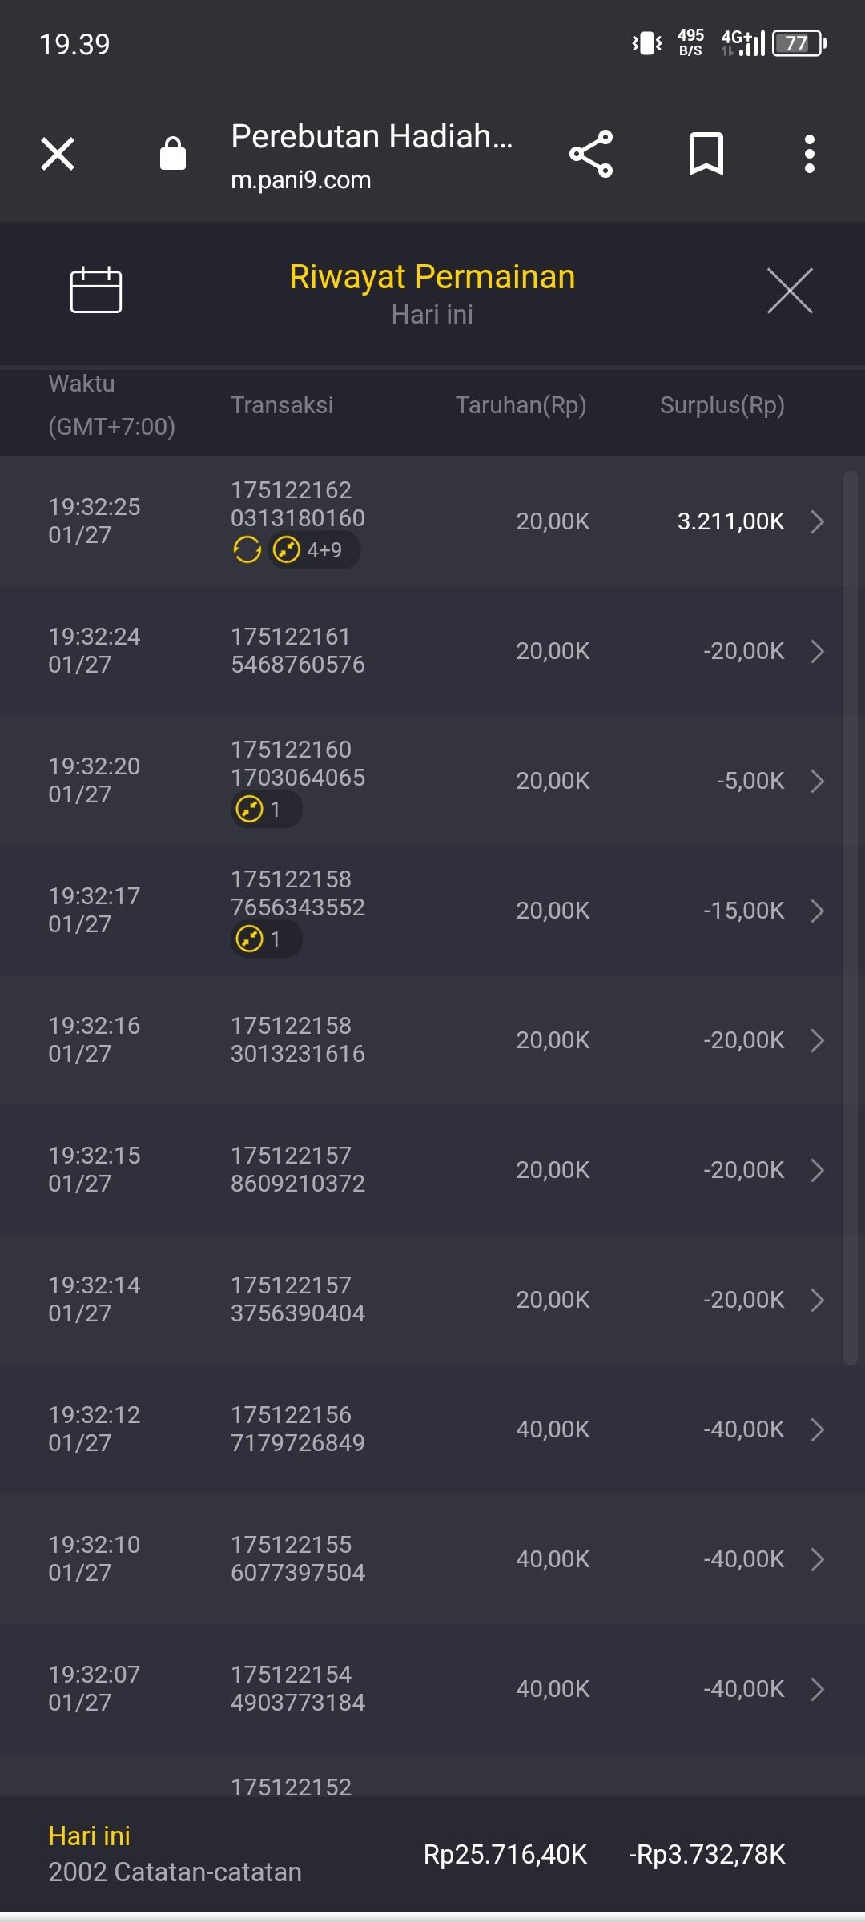Expand the -15,00K surplus row chevron
865x1922 pixels.
click(x=817, y=911)
